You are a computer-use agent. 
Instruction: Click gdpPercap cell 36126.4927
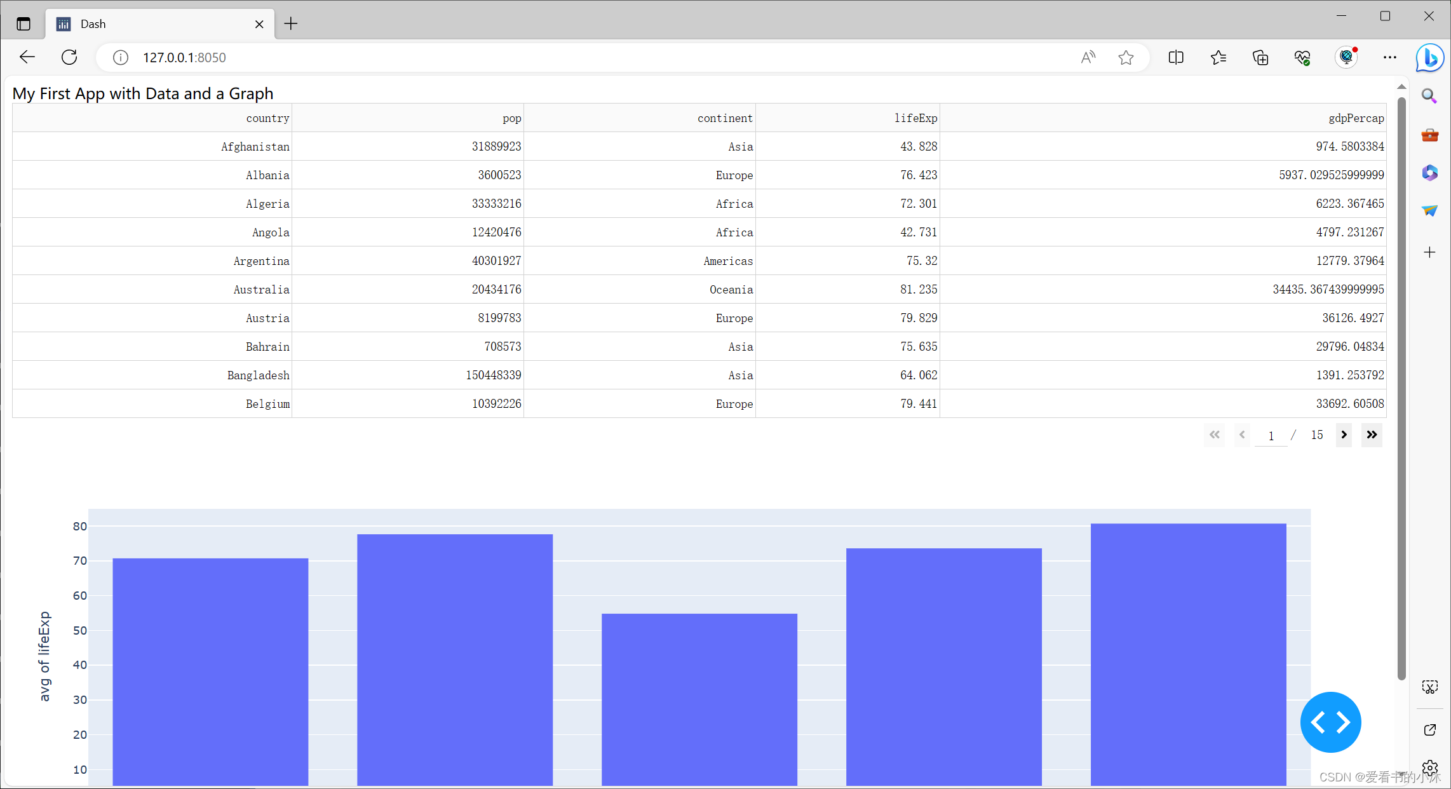[1163, 318]
